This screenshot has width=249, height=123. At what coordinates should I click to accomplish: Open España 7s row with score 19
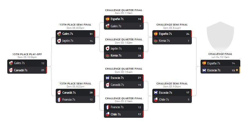(124, 19)
